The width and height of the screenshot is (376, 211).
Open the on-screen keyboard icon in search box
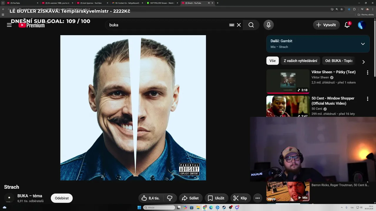point(232,25)
